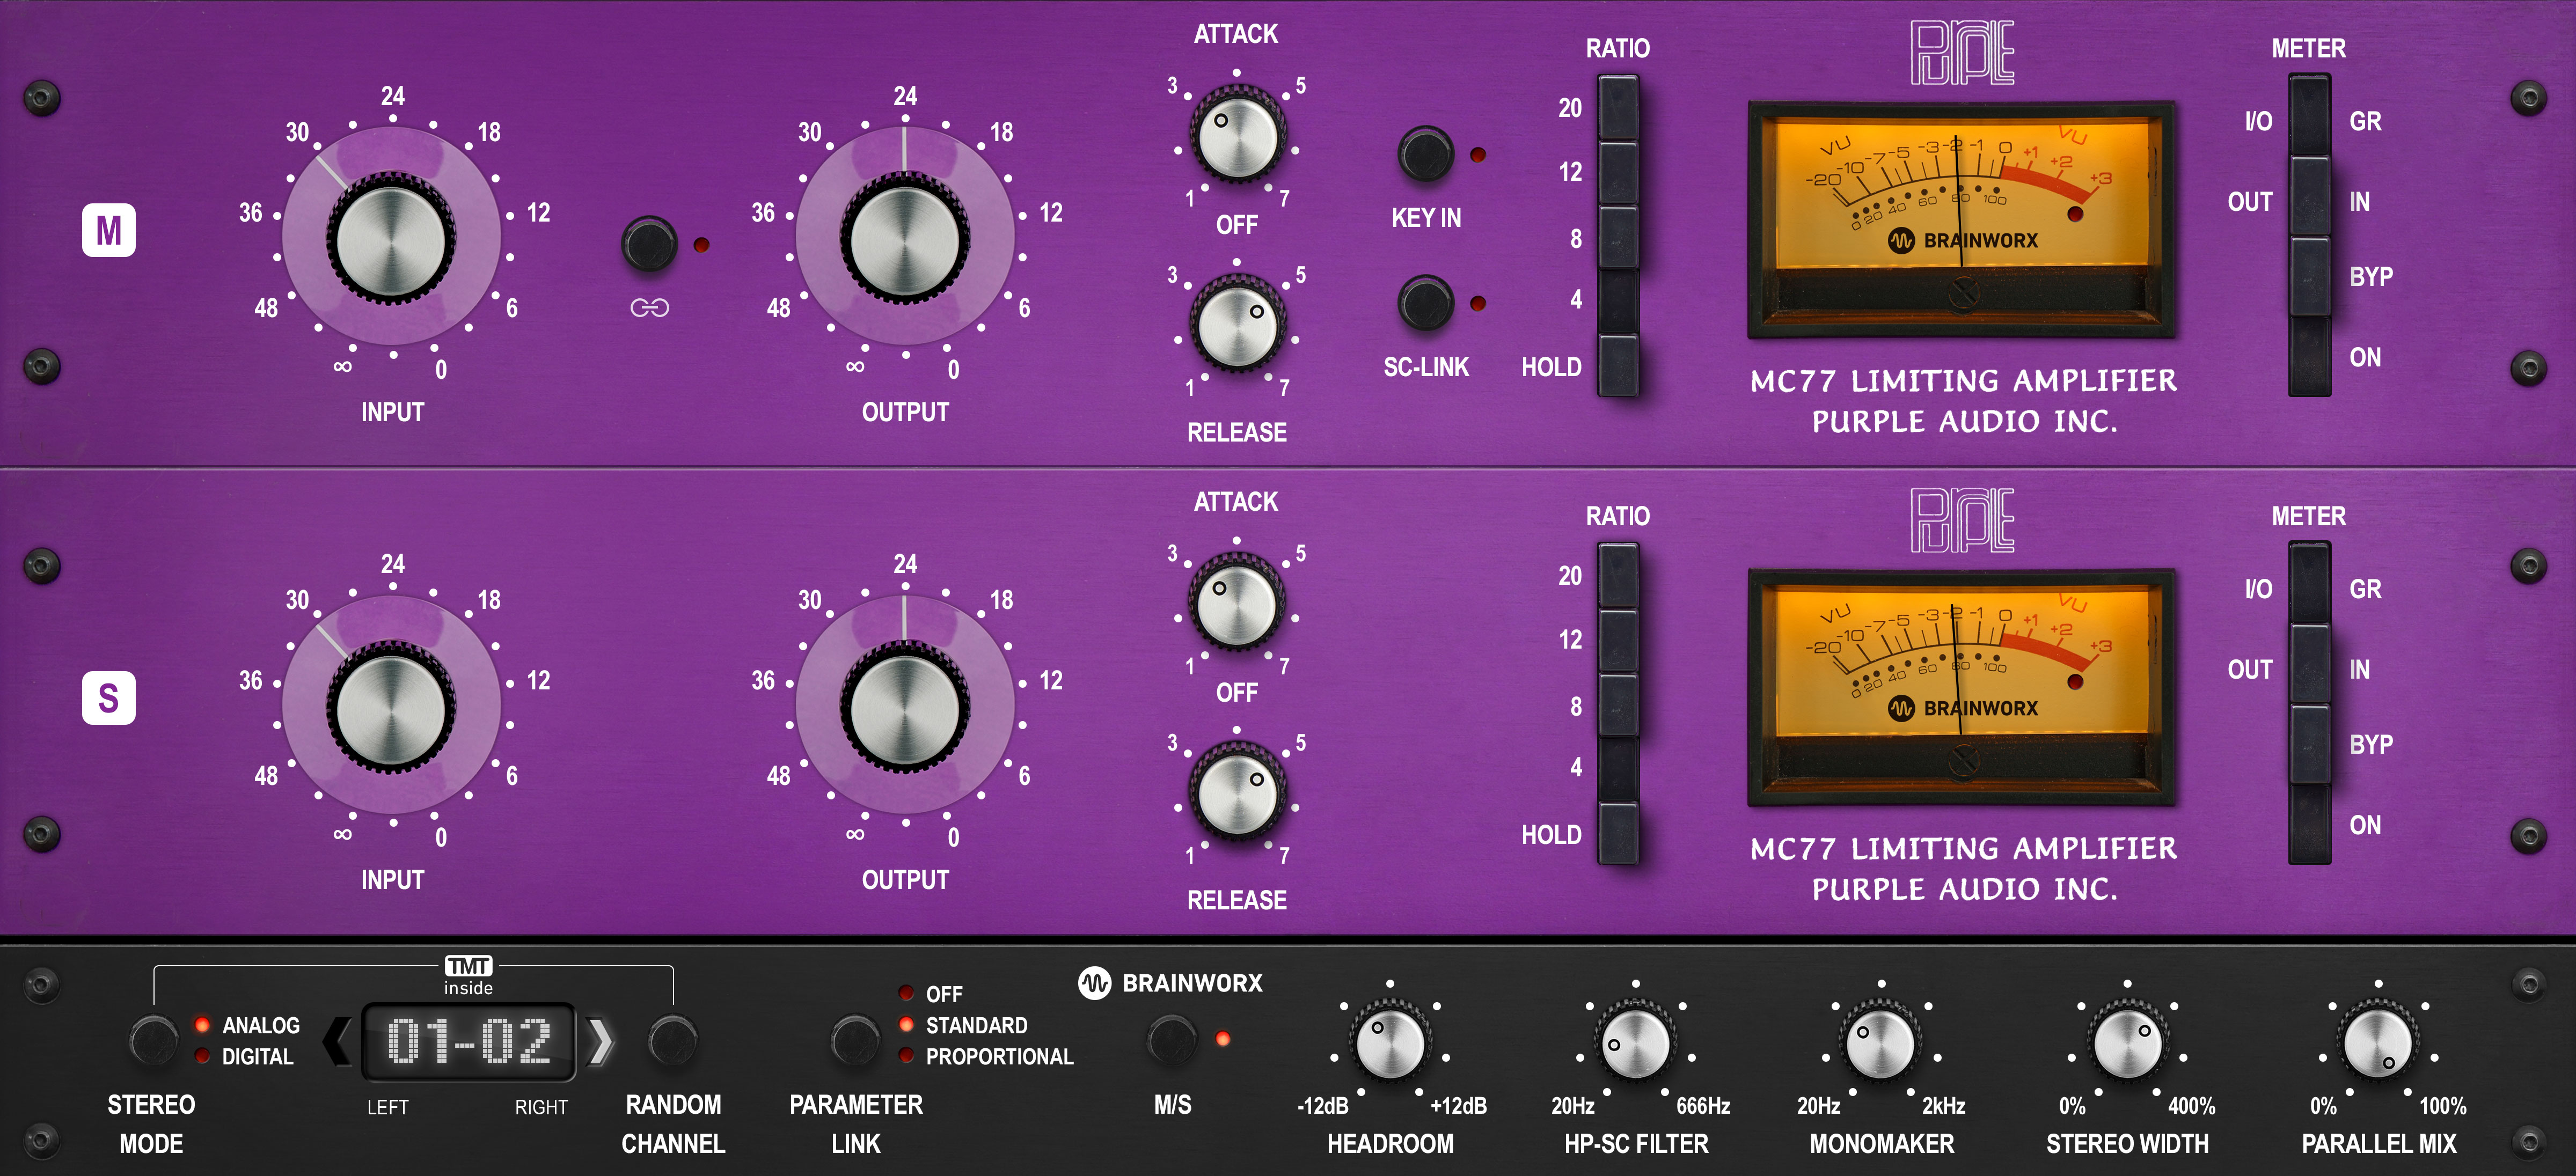Toggle the input/output link button on the M unit
The width and height of the screenshot is (2576, 1176).
point(649,243)
